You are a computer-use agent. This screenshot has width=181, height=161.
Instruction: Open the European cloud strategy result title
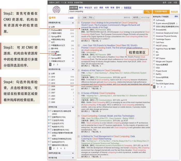tap(110, 25)
